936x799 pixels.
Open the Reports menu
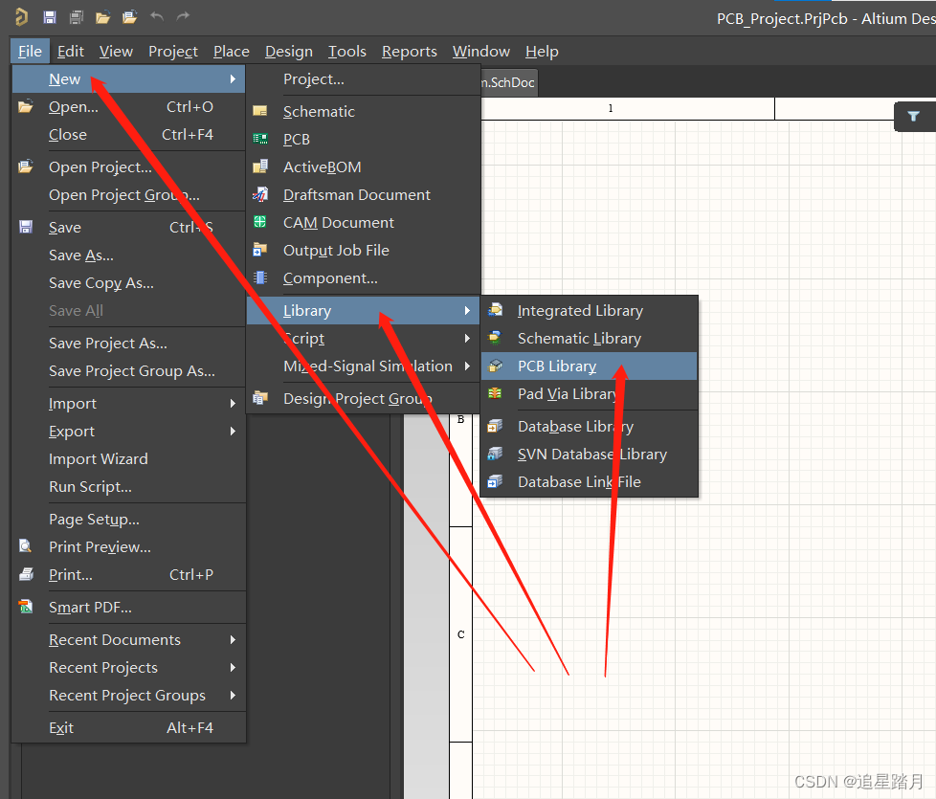pyautogui.click(x=409, y=52)
